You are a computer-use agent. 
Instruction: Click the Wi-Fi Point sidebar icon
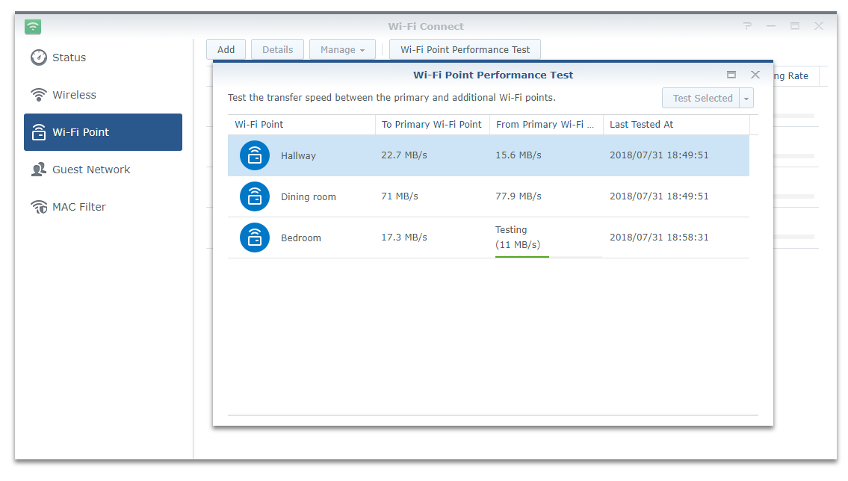pos(40,132)
